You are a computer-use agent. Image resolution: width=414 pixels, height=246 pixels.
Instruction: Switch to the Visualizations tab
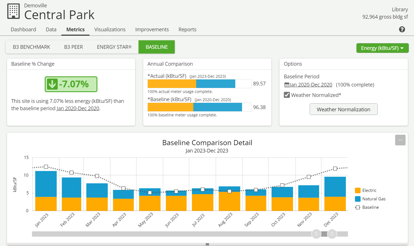tap(110, 30)
